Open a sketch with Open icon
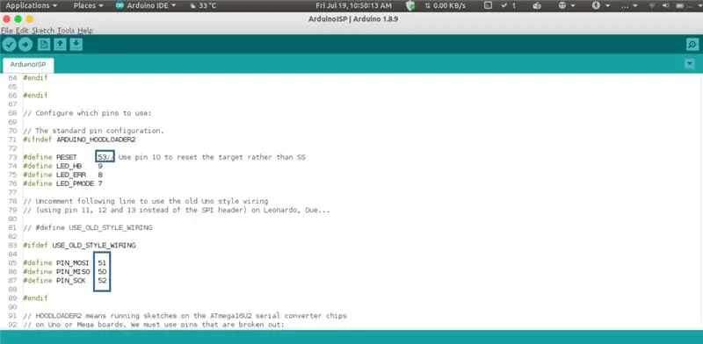 [x=60, y=45]
